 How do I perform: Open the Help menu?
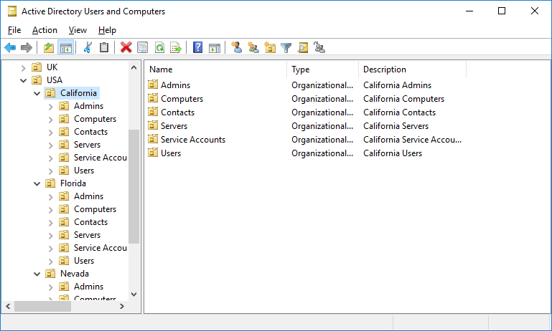107,30
